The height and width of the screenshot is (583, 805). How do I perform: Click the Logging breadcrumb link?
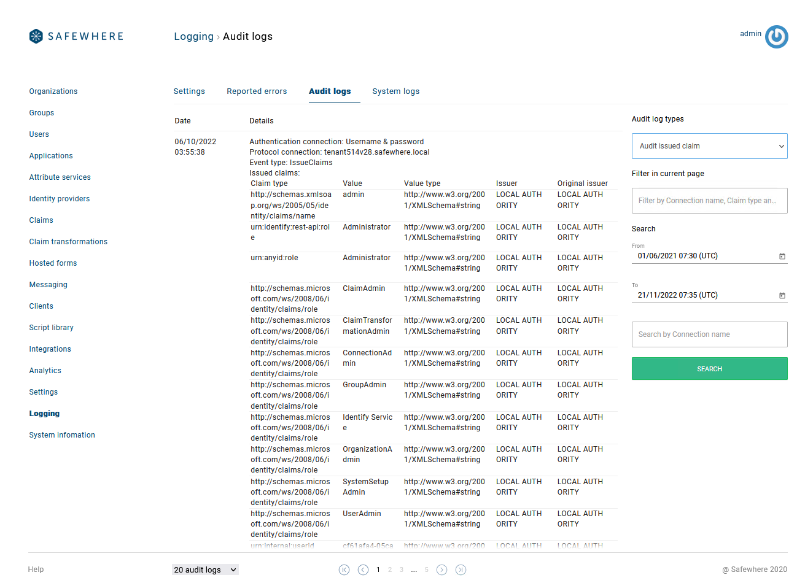[x=193, y=37]
